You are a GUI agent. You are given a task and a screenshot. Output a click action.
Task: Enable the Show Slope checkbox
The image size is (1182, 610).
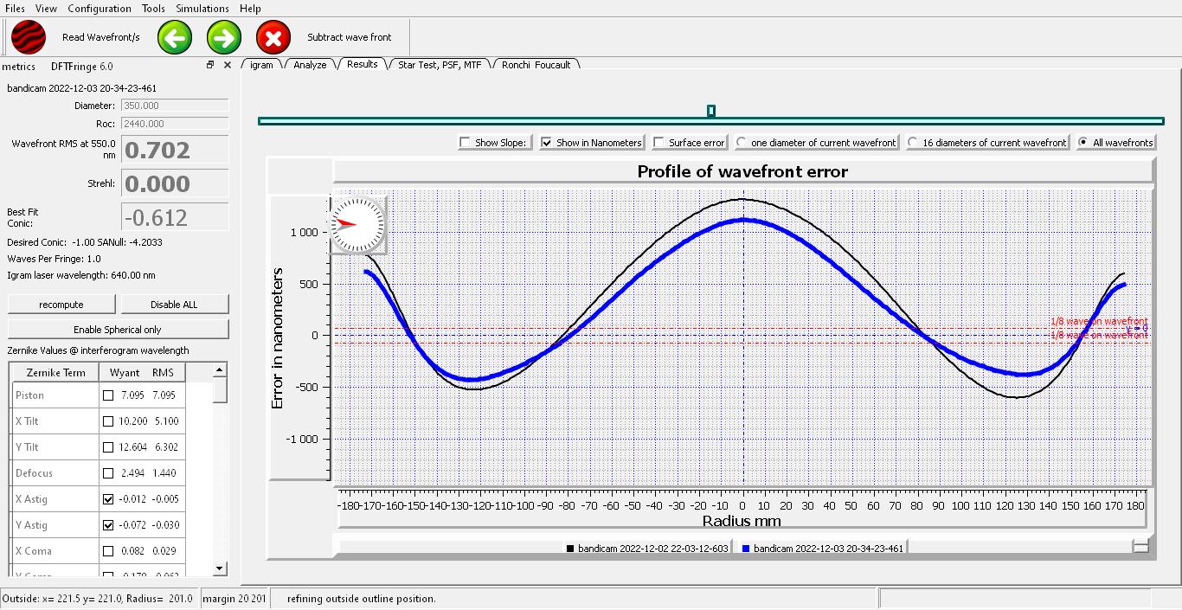point(466,143)
